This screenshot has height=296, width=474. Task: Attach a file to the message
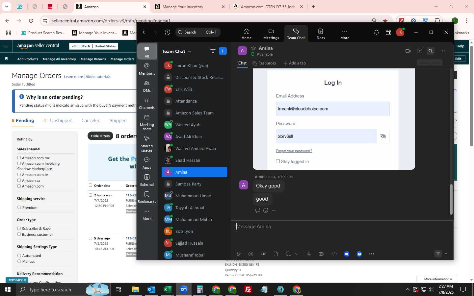click(x=276, y=254)
